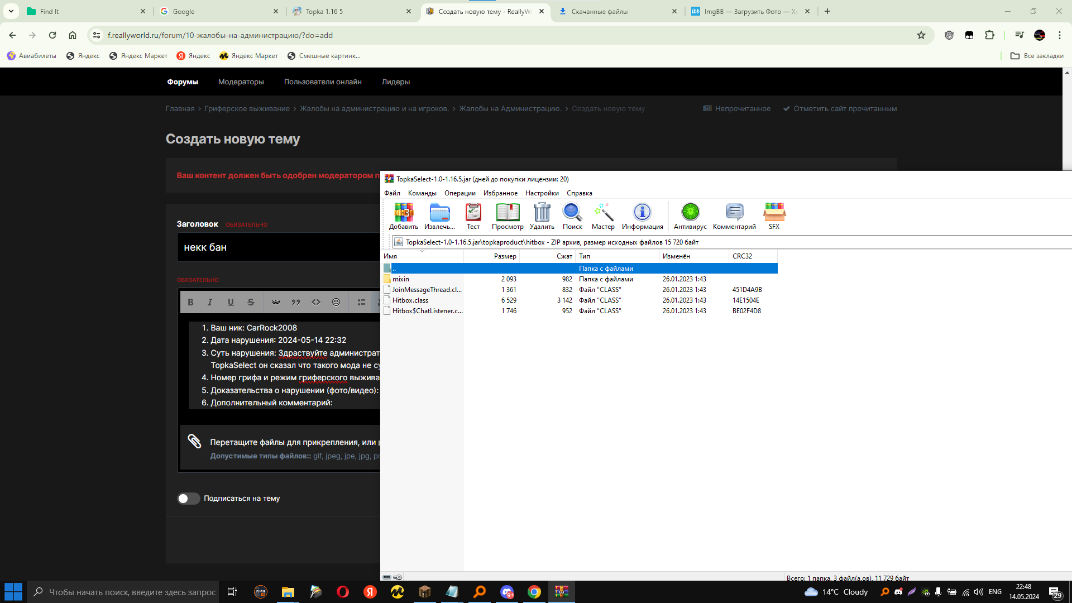Image resolution: width=1072 pixels, height=603 pixels.
Task: Insert a link via the editor toolbar
Action: (x=276, y=302)
